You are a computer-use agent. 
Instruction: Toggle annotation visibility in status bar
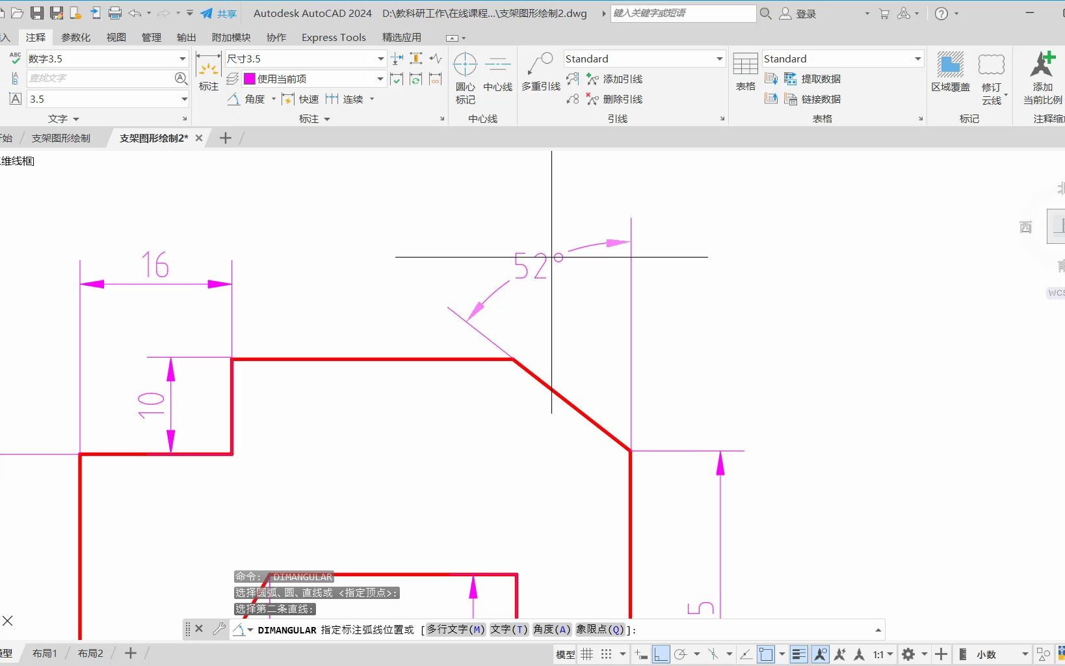821,654
